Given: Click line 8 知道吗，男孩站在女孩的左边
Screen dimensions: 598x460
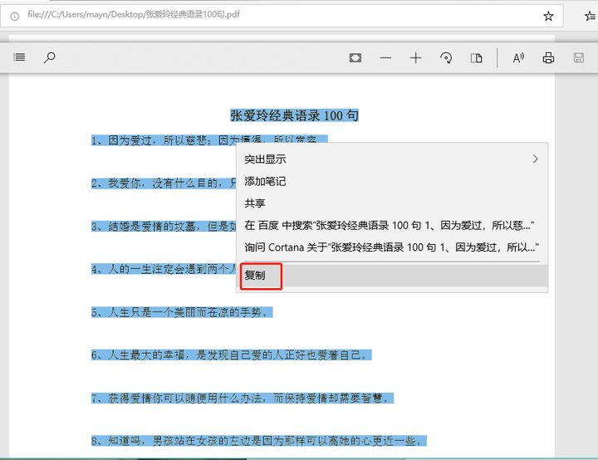Looking at the screenshot, I should point(259,441).
